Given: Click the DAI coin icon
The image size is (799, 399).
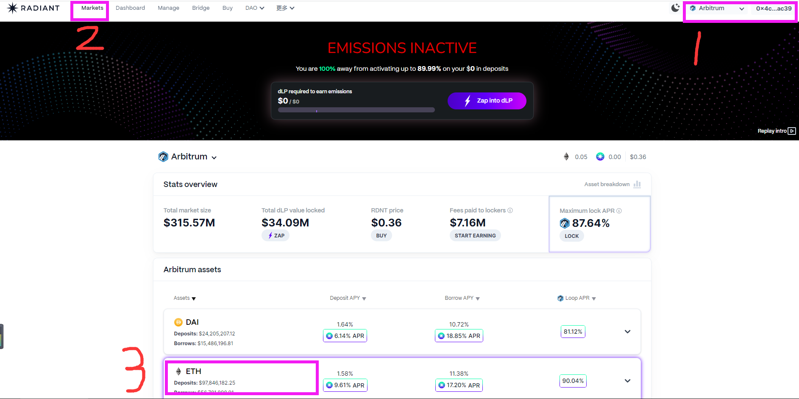Looking at the screenshot, I should point(178,322).
